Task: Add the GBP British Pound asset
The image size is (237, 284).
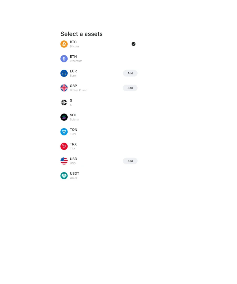Action: pyautogui.click(x=130, y=88)
